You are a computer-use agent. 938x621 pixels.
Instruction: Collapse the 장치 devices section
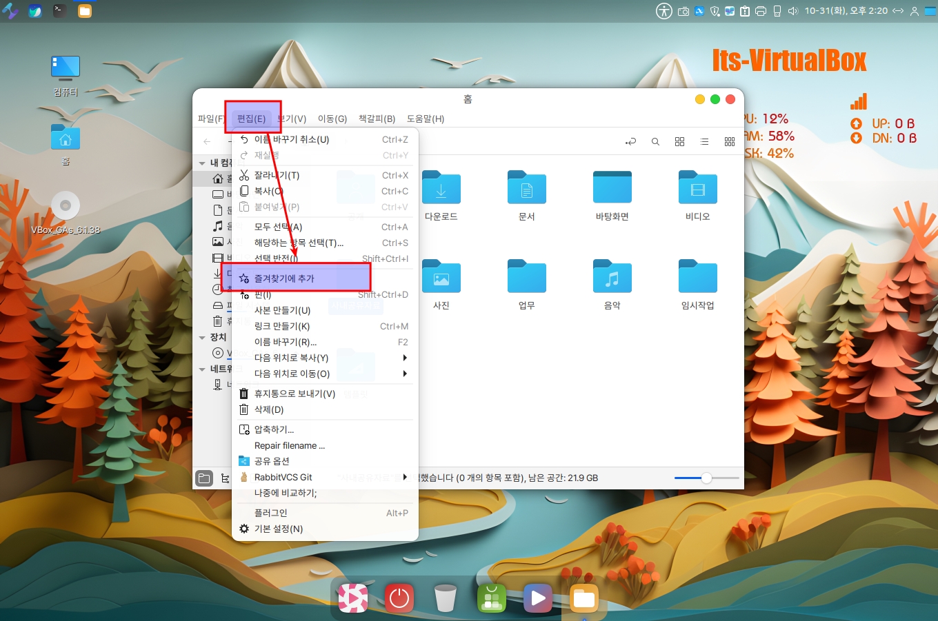point(202,338)
